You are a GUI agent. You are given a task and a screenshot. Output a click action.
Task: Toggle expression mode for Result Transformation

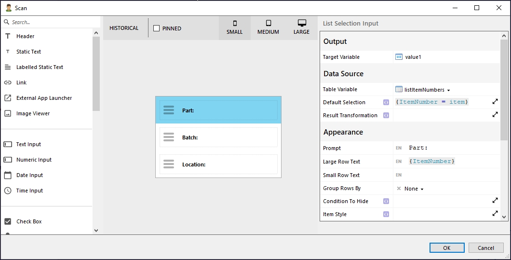(386, 115)
